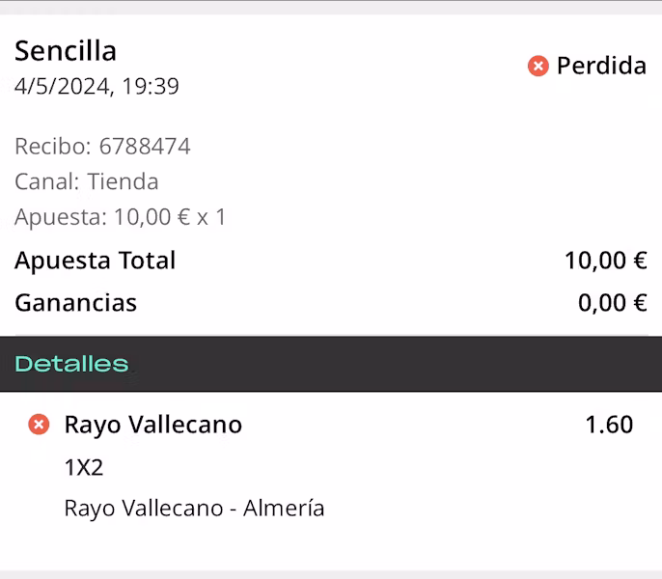Click the 1X2 market type
This screenshot has height=579, width=662.
click(x=83, y=468)
